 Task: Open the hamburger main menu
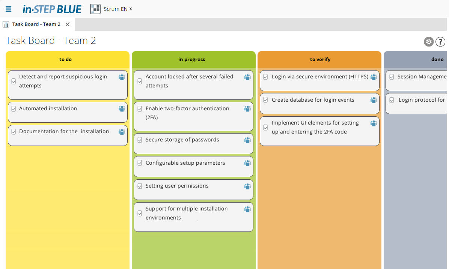8,9
